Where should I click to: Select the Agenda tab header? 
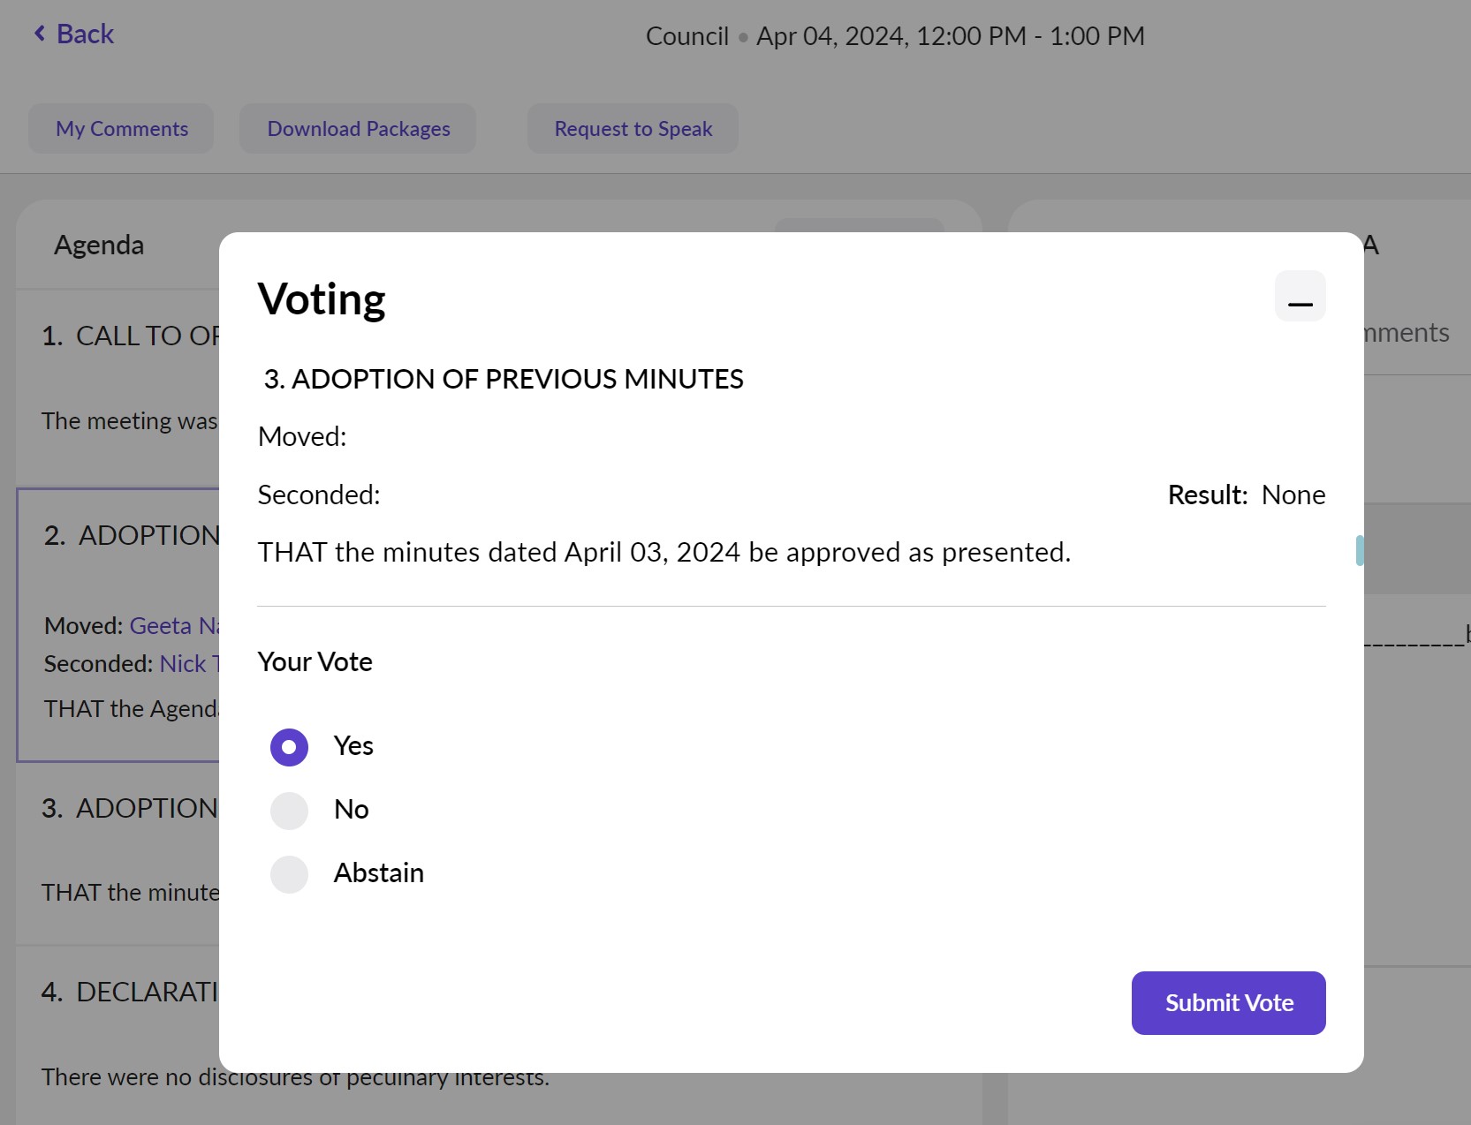pyautogui.click(x=99, y=245)
